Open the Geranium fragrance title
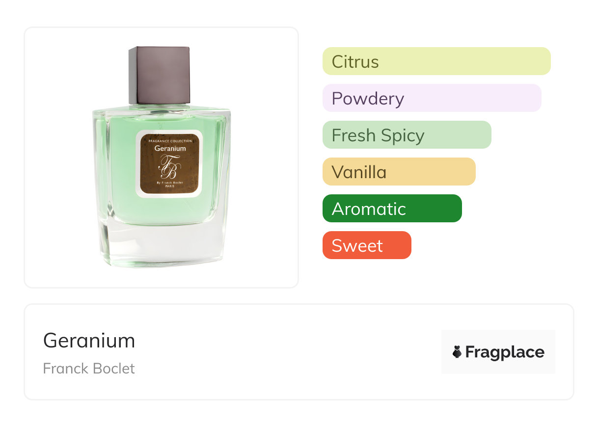 click(89, 340)
